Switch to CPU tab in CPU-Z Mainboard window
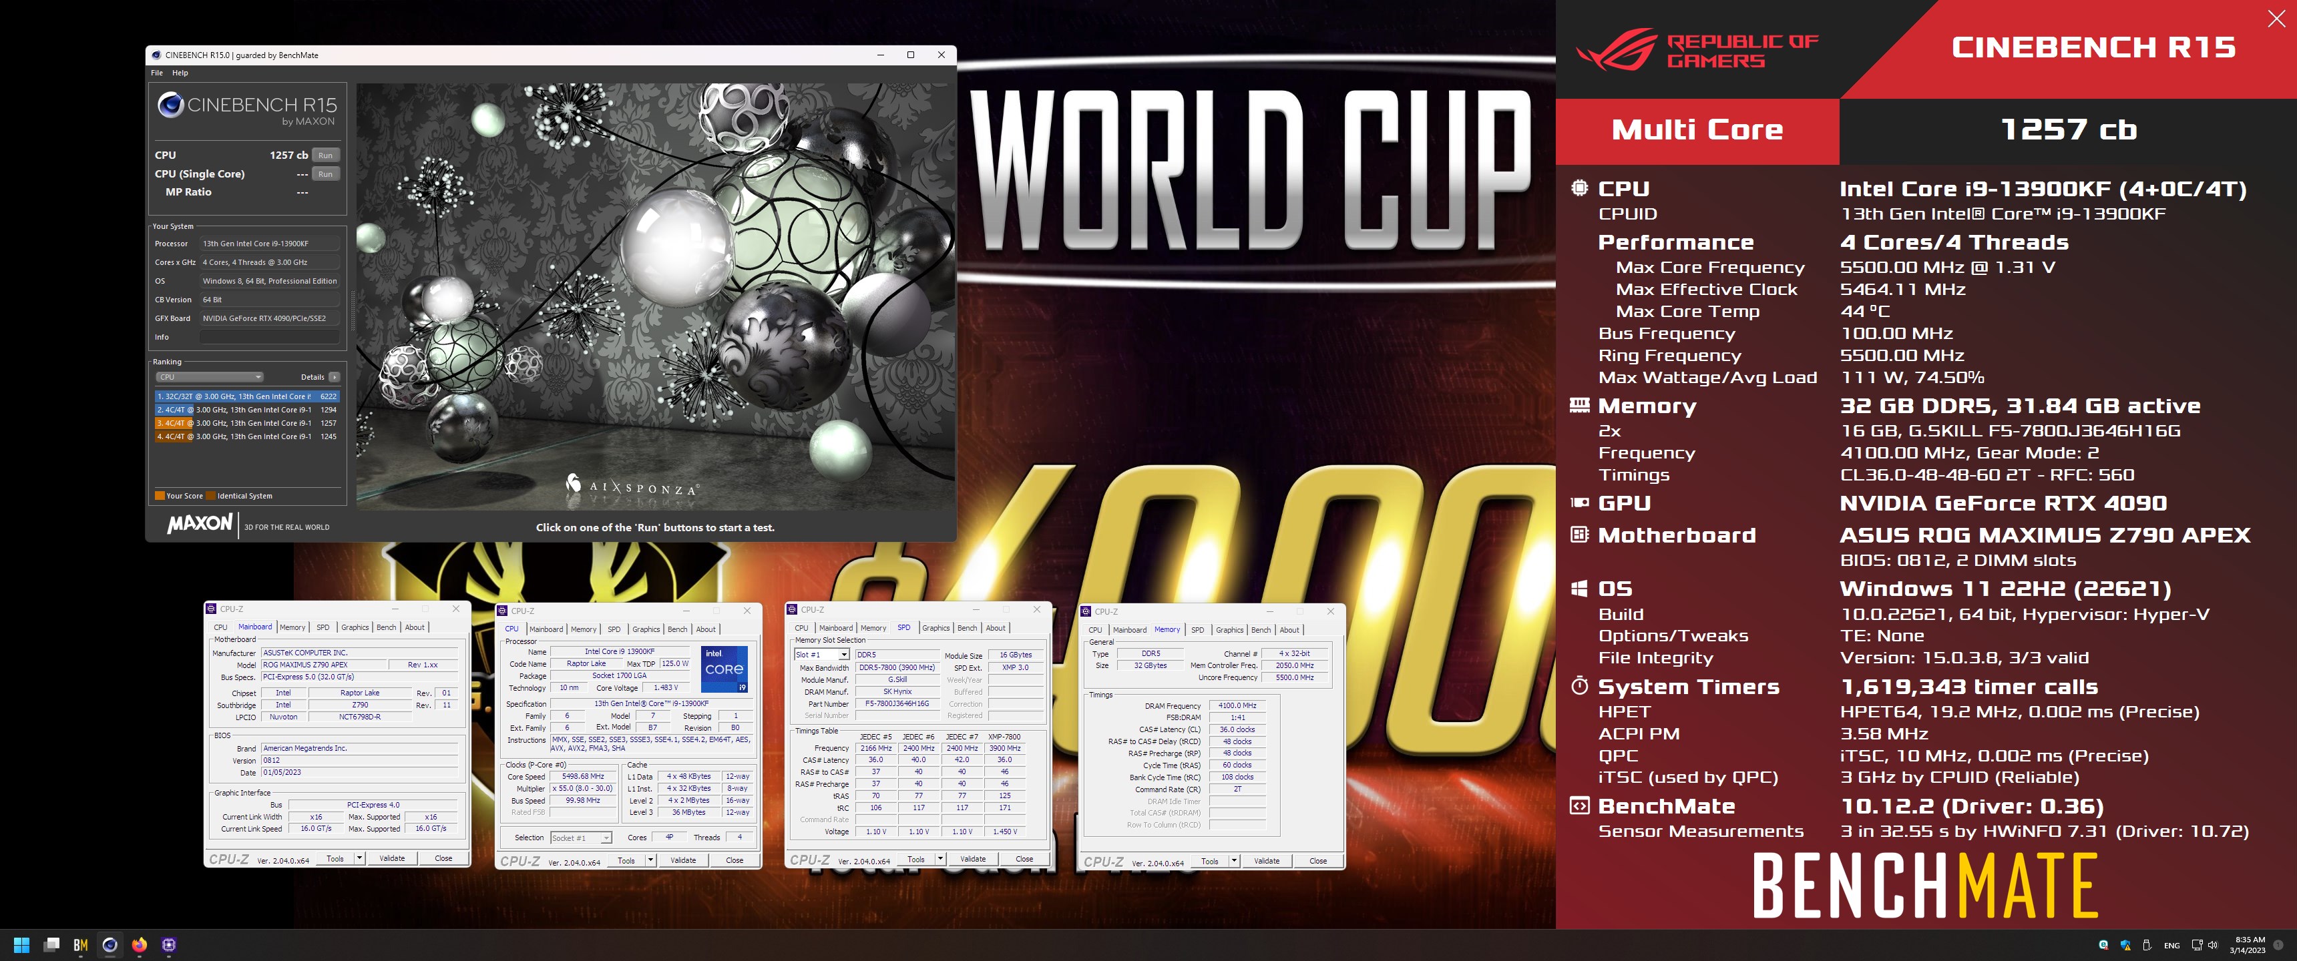 [x=220, y=627]
